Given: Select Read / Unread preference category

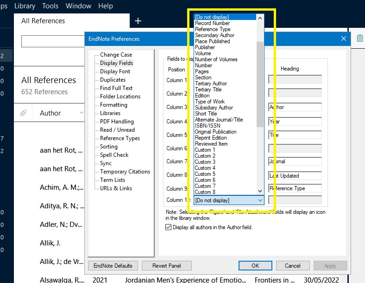Looking at the screenshot, I should (x=117, y=129).
